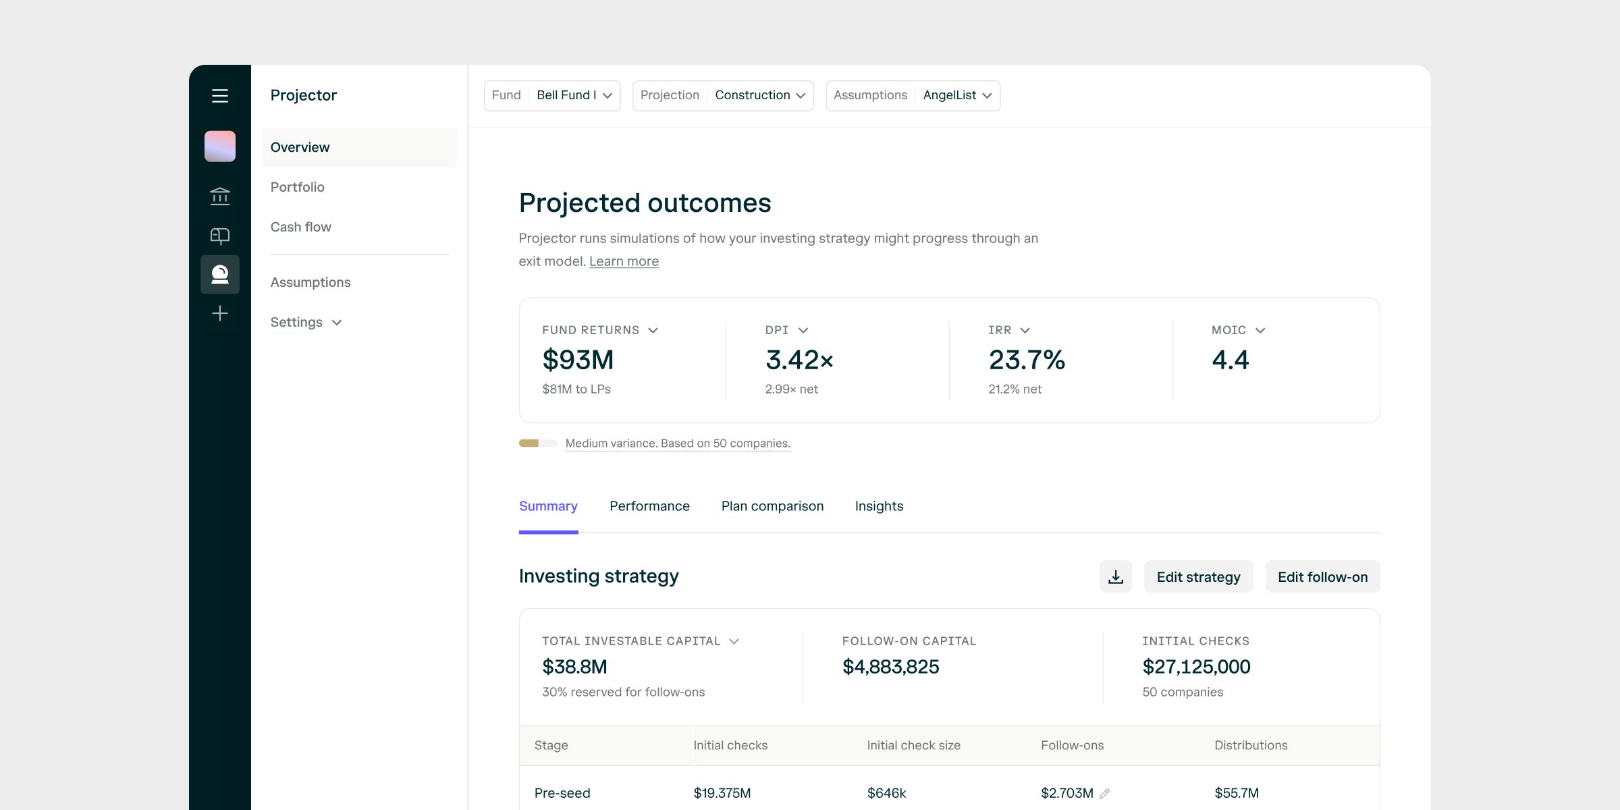Open the Plan comparison tab
This screenshot has width=1620, height=810.
click(772, 506)
